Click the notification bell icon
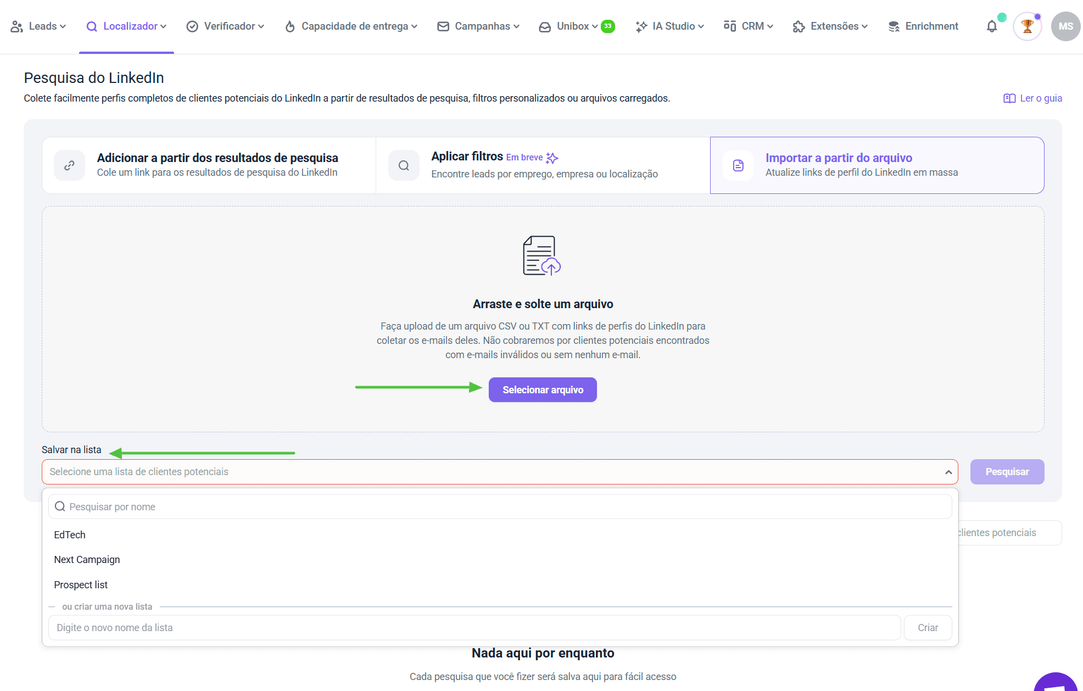Image resolution: width=1083 pixels, height=691 pixels. 991,26
